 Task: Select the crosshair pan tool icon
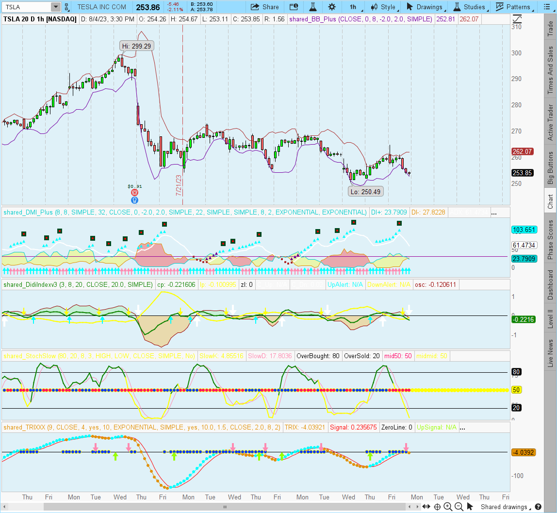pyautogui.click(x=438, y=507)
